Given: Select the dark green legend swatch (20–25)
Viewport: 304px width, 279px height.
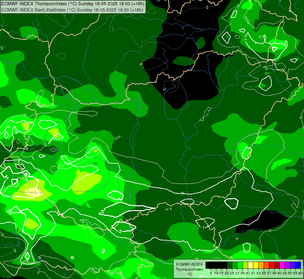Looking at the screenshot, I should tap(229, 265).
